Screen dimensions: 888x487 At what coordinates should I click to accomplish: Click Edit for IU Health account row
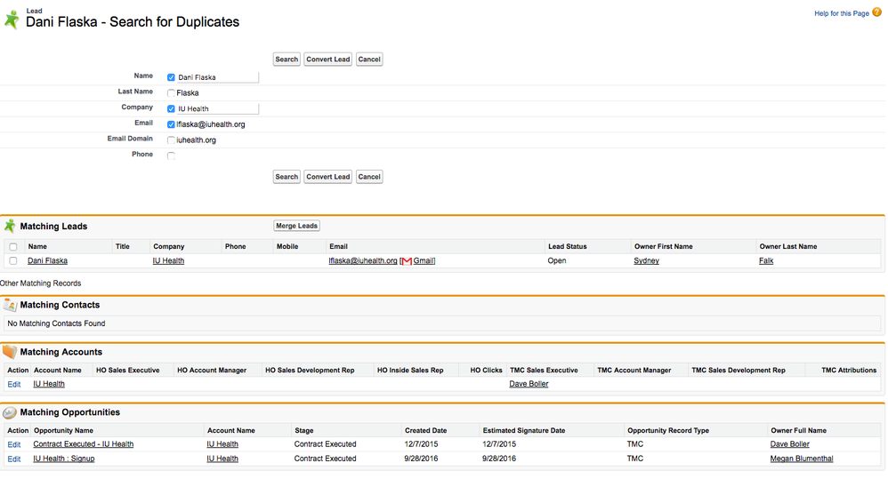click(x=13, y=385)
